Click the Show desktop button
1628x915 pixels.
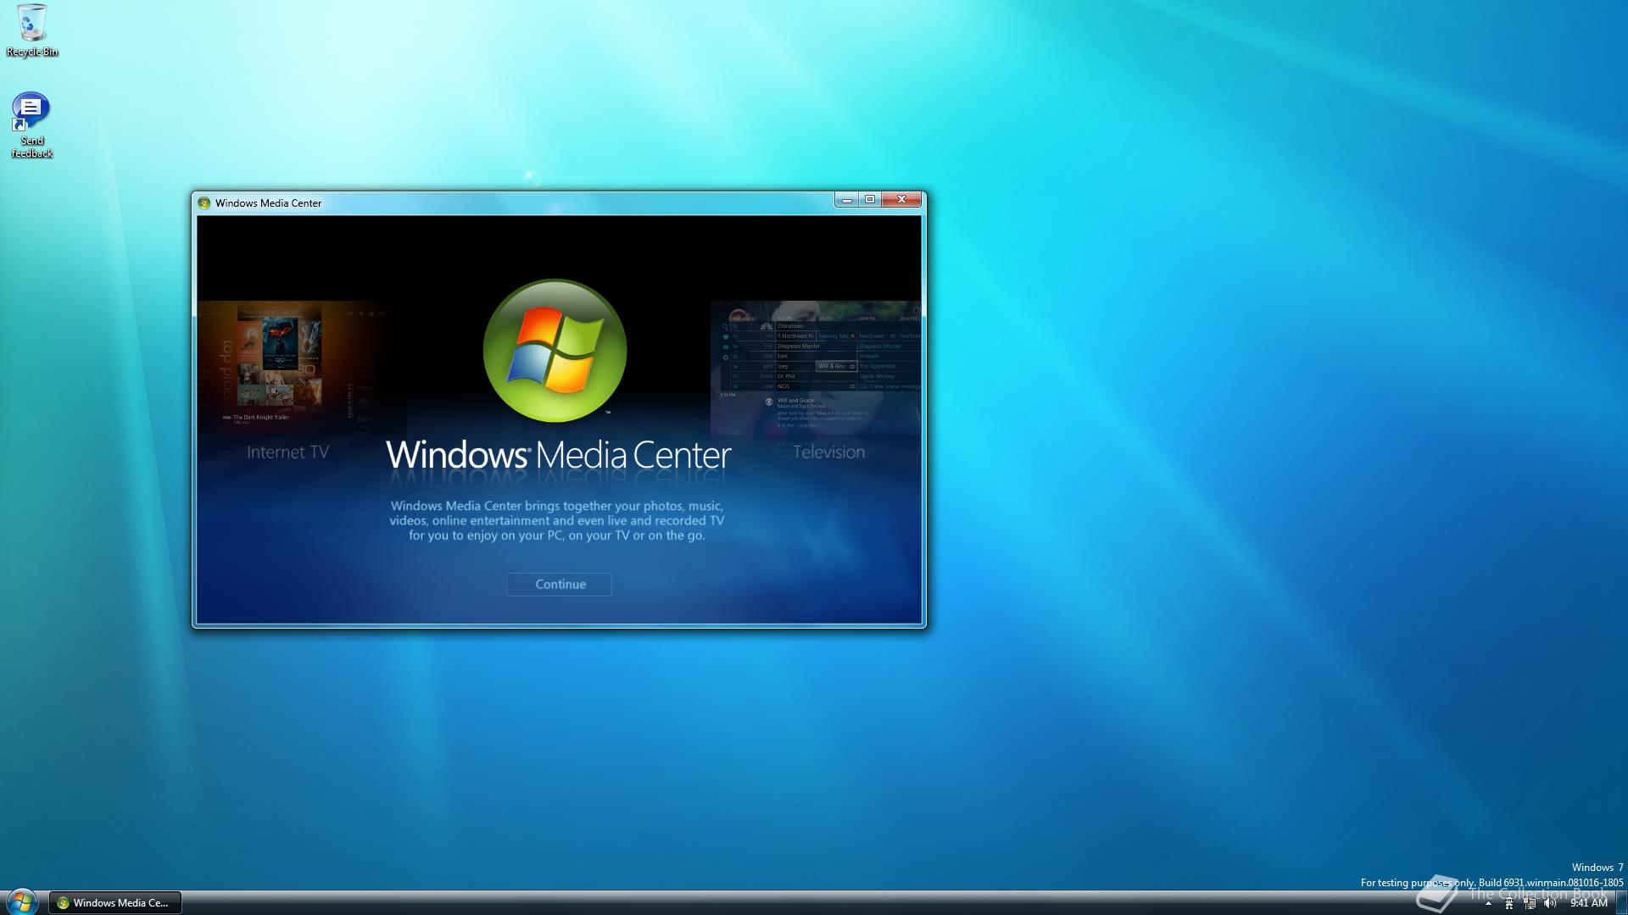tap(1621, 902)
